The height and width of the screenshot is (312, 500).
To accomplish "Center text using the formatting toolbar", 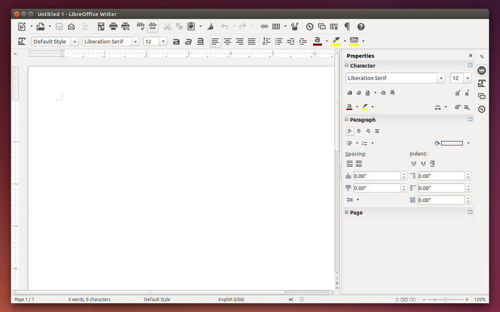I will pyautogui.click(x=227, y=41).
